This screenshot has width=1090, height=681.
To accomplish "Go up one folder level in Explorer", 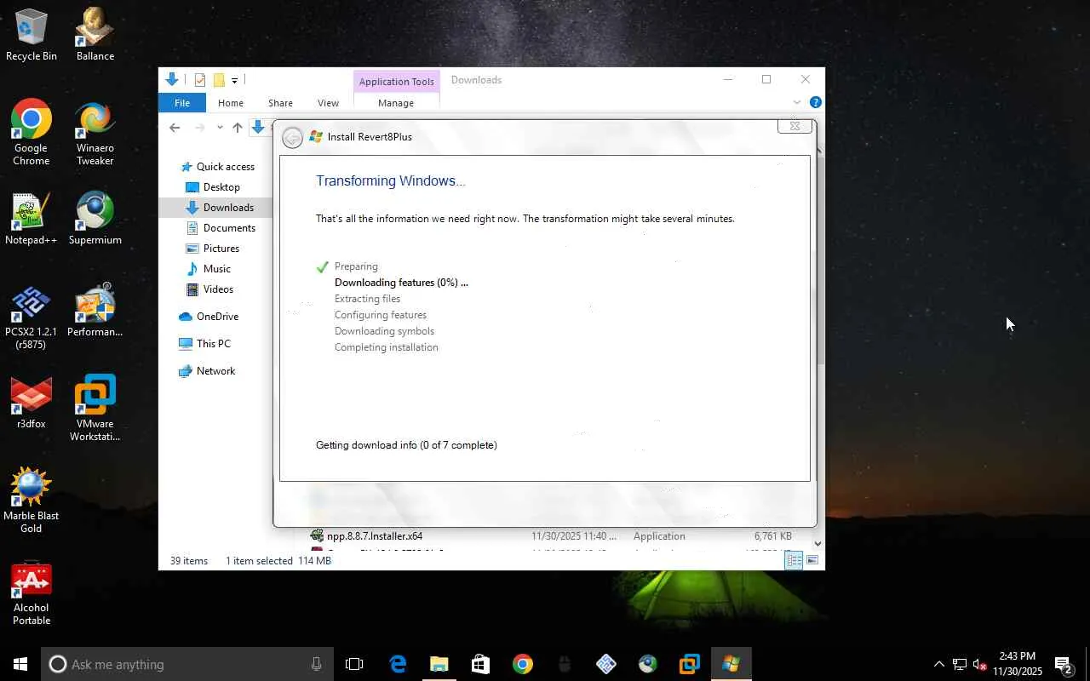I will click(x=238, y=128).
